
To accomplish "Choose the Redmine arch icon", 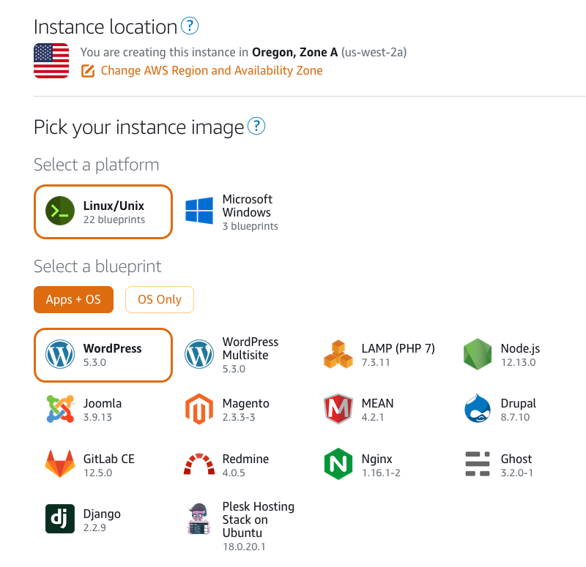I will point(199,464).
